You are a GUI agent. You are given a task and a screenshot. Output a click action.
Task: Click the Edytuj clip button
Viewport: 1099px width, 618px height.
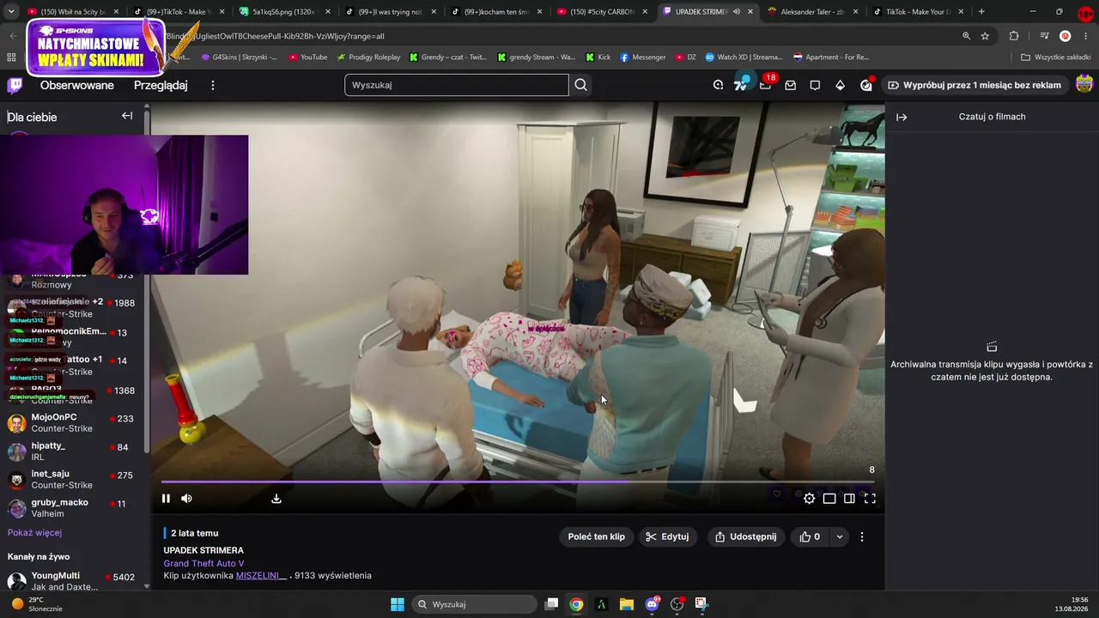tap(667, 536)
